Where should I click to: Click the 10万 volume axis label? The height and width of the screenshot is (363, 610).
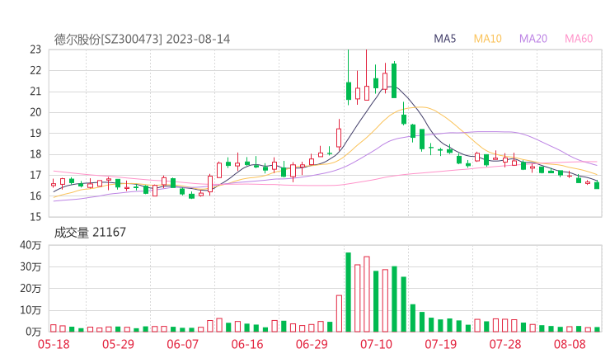tap(30, 310)
